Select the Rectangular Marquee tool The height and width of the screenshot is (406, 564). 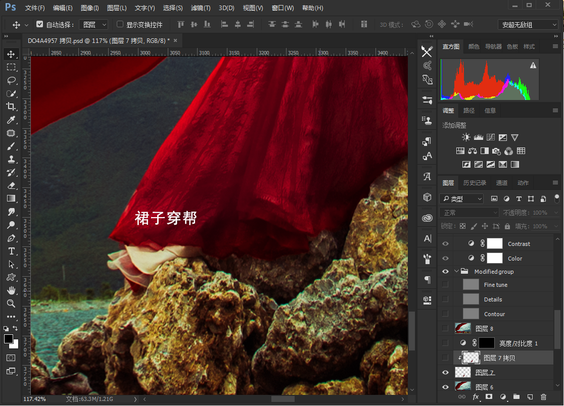click(11, 67)
